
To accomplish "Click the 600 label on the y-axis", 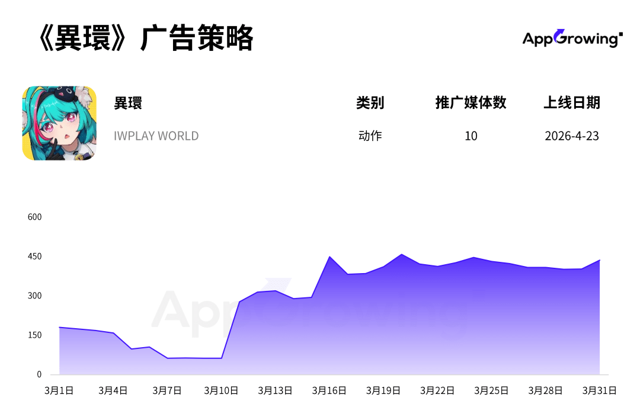I will [34, 217].
